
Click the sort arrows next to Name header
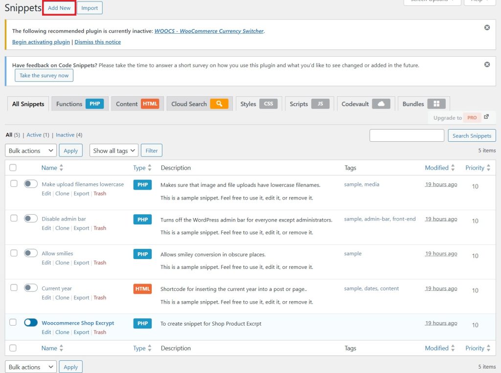(61, 168)
